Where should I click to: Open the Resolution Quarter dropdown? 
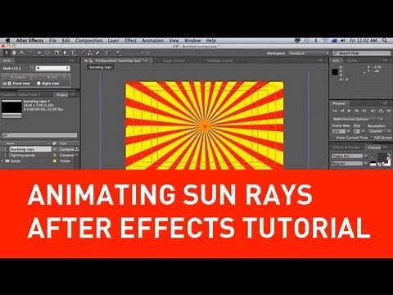(x=380, y=131)
